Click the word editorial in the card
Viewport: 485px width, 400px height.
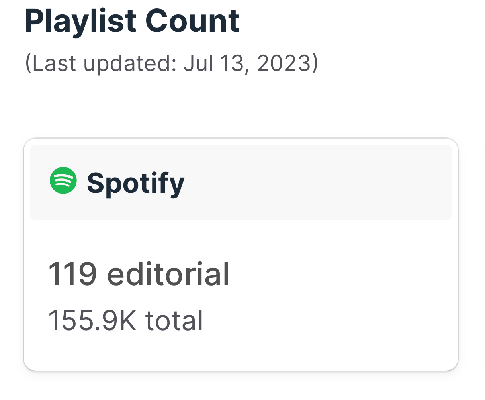[168, 274]
